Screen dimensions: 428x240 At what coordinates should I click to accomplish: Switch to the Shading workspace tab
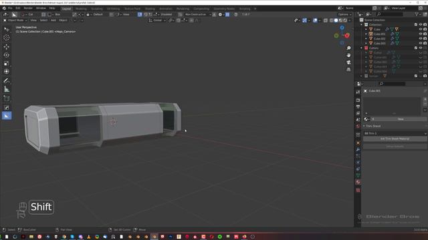[150, 9]
